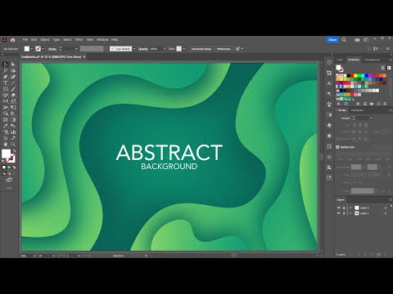393x294 pixels.
Task: Open the graphic Style dropdown
Action: tap(183, 49)
